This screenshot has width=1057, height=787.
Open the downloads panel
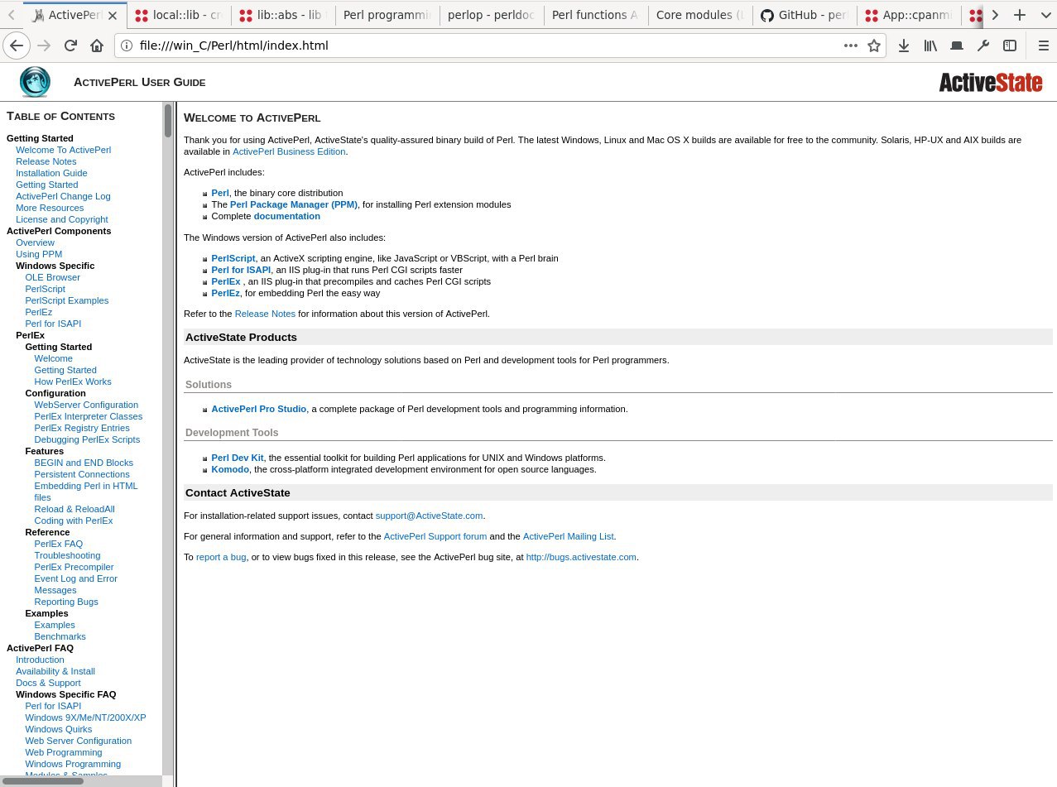(x=904, y=46)
